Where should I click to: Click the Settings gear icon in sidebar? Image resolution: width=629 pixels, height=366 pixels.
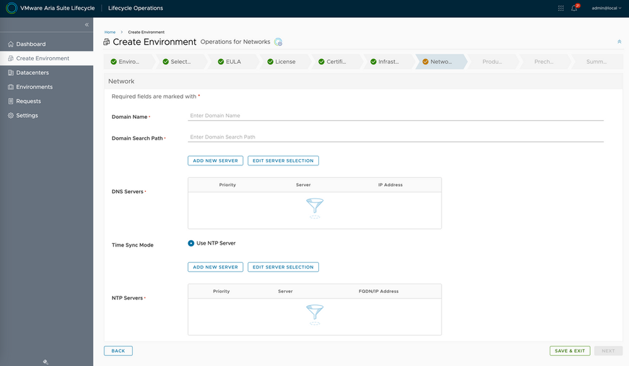pyautogui.click(x=10, y=116)
